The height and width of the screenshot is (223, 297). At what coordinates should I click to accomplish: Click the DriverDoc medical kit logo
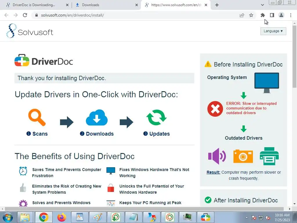coord(22,60)
